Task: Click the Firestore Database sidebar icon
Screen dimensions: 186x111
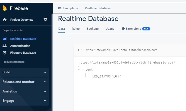Action: click(5, 53)
